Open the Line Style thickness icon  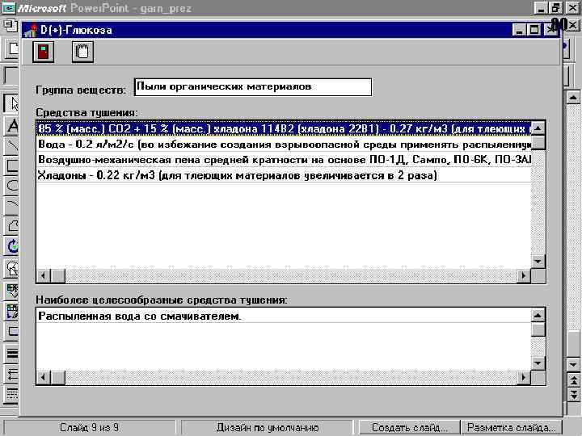[12, 353]
